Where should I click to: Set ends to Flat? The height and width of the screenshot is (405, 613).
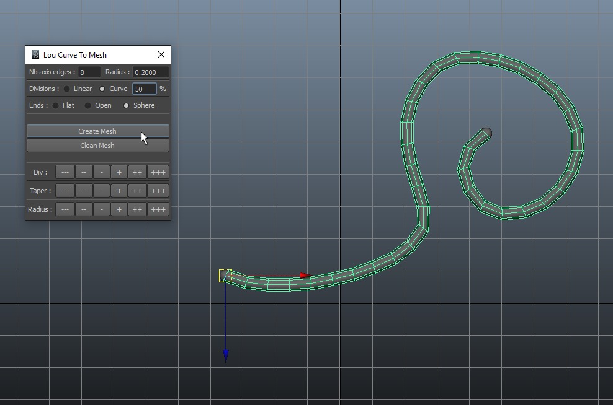tap(56, 105)
